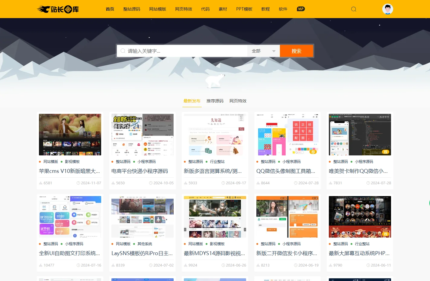The width and height of the screenshot is (430, 281).
Task: Open title link 最新大屏幕互动系统PHP...
Action: coord(359,253)
